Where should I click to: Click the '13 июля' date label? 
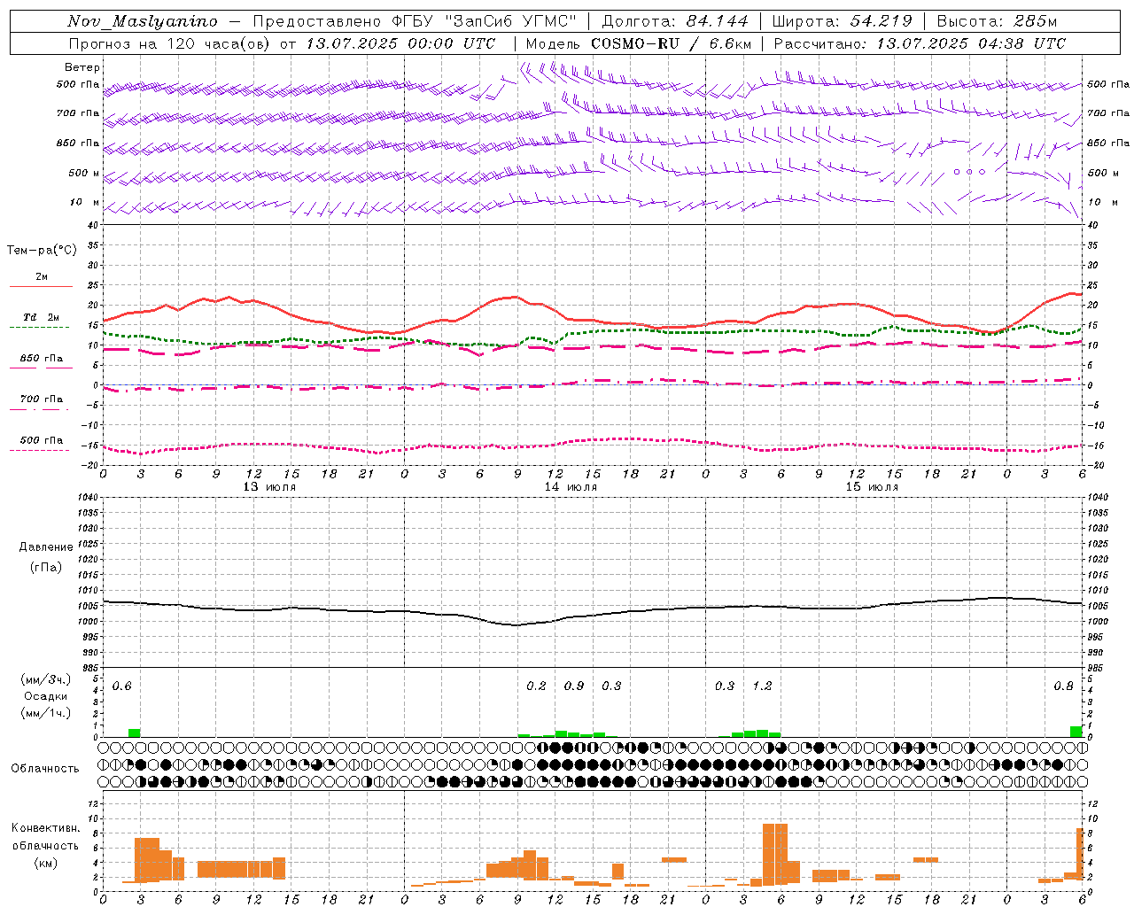pos(269,487)
